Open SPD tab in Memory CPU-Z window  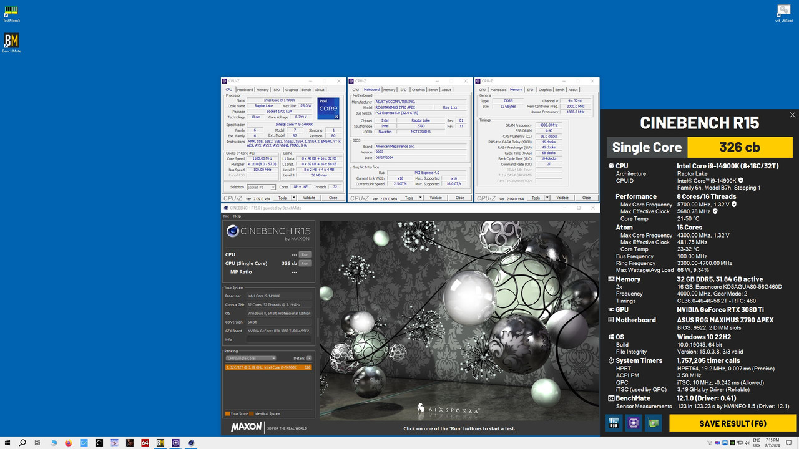530,90
